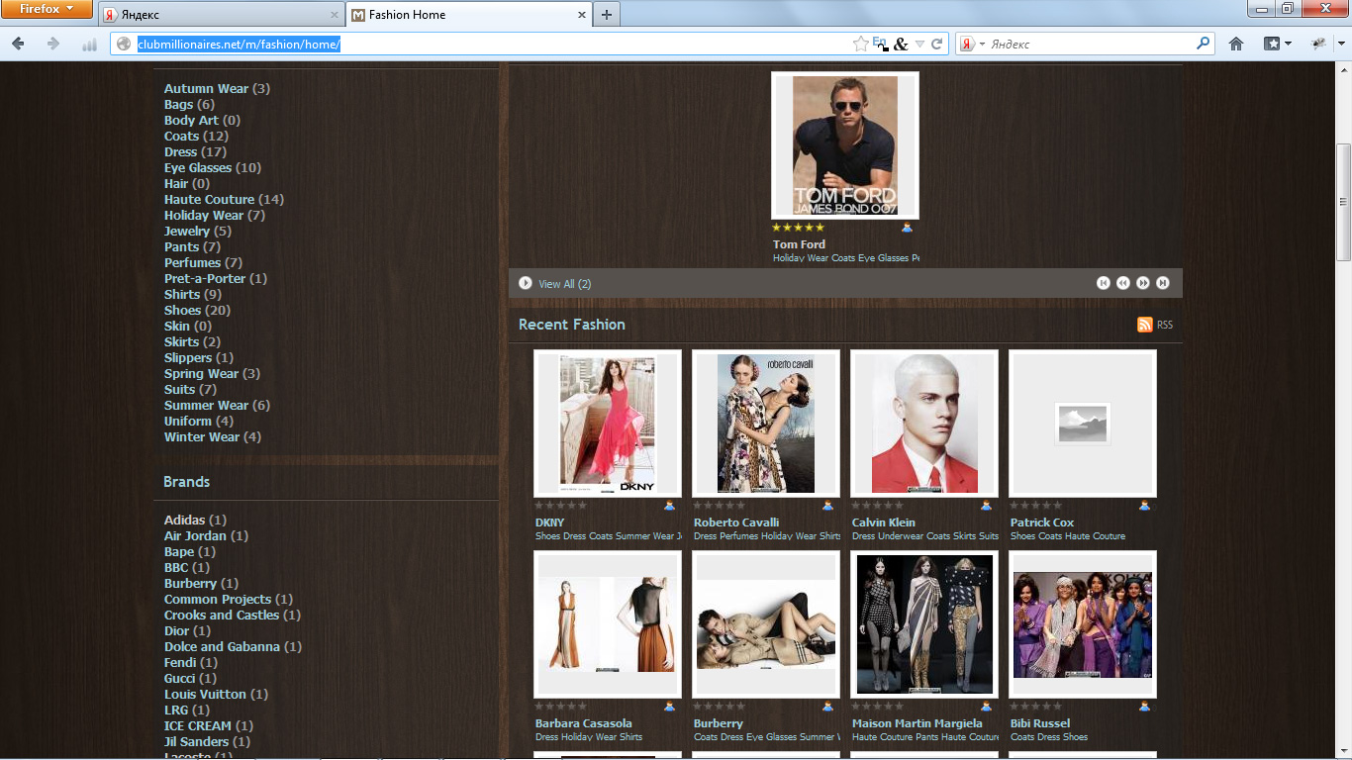Open a new tab with plus button

point(607,15)
